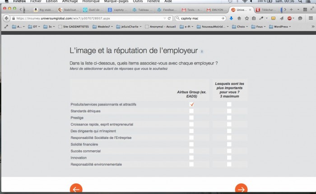Open the address bar history dropdown arrow
The height and width of the screenshot is (194, 316).
[x=164, y=18]
